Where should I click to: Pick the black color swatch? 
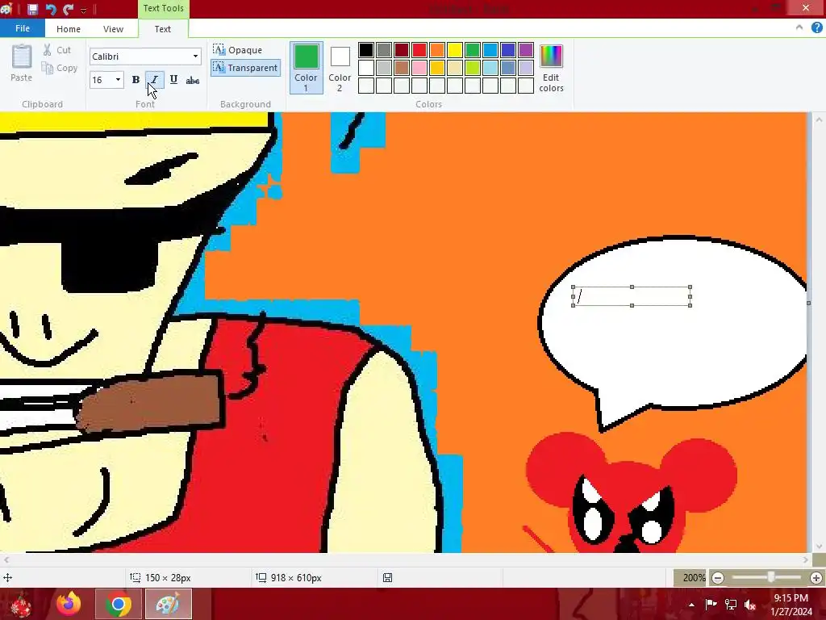[366, 50]
